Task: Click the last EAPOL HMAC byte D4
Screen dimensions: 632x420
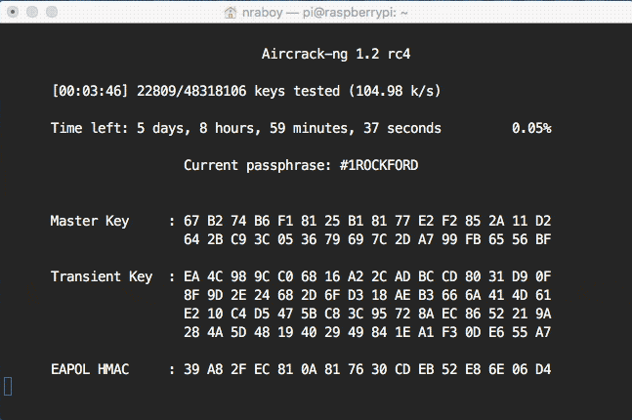Action: [543, 369]
